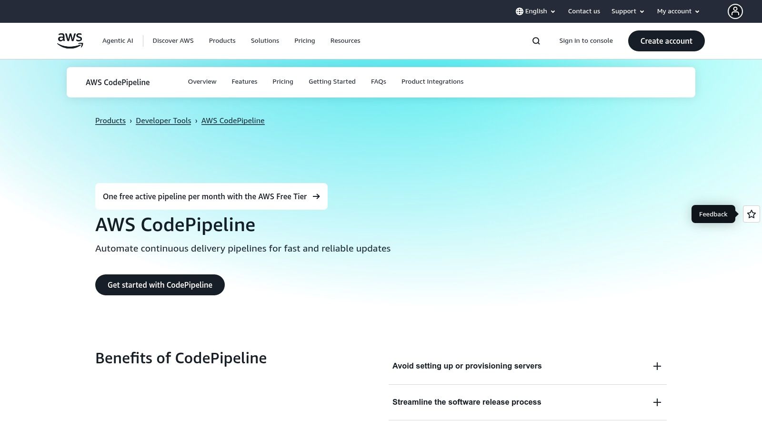The image size is (762, 428).
Task: Click the arrow icon on Free Tier banner
Action: (x=316, y=196)
